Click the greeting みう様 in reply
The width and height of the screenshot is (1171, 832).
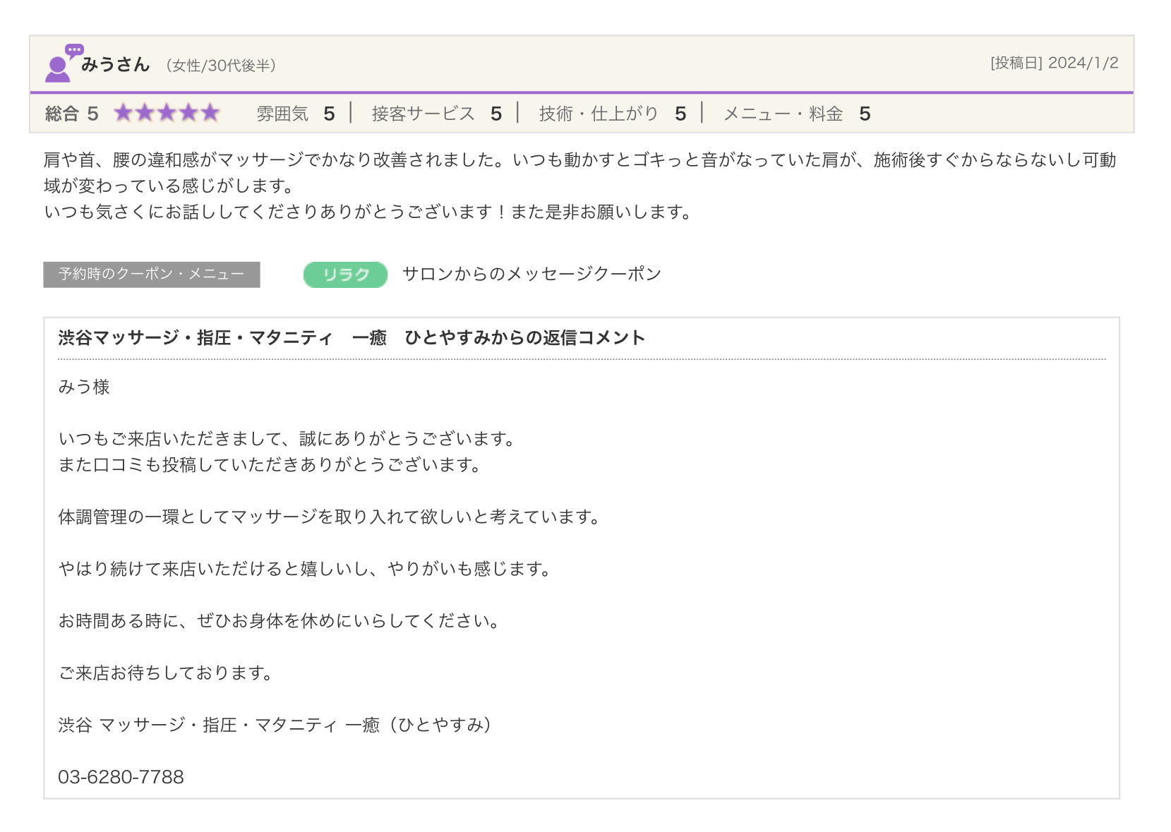pos(84,387)
